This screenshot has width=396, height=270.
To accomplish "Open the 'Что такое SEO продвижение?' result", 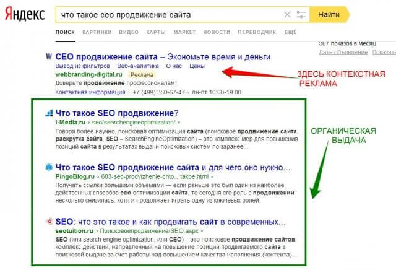I will (116, 113).
